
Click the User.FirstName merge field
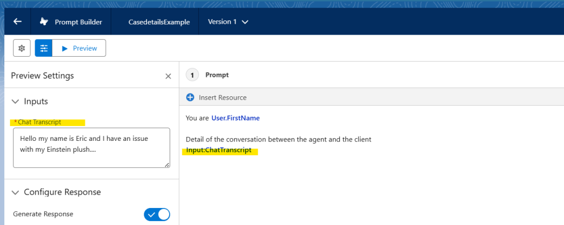236,118
